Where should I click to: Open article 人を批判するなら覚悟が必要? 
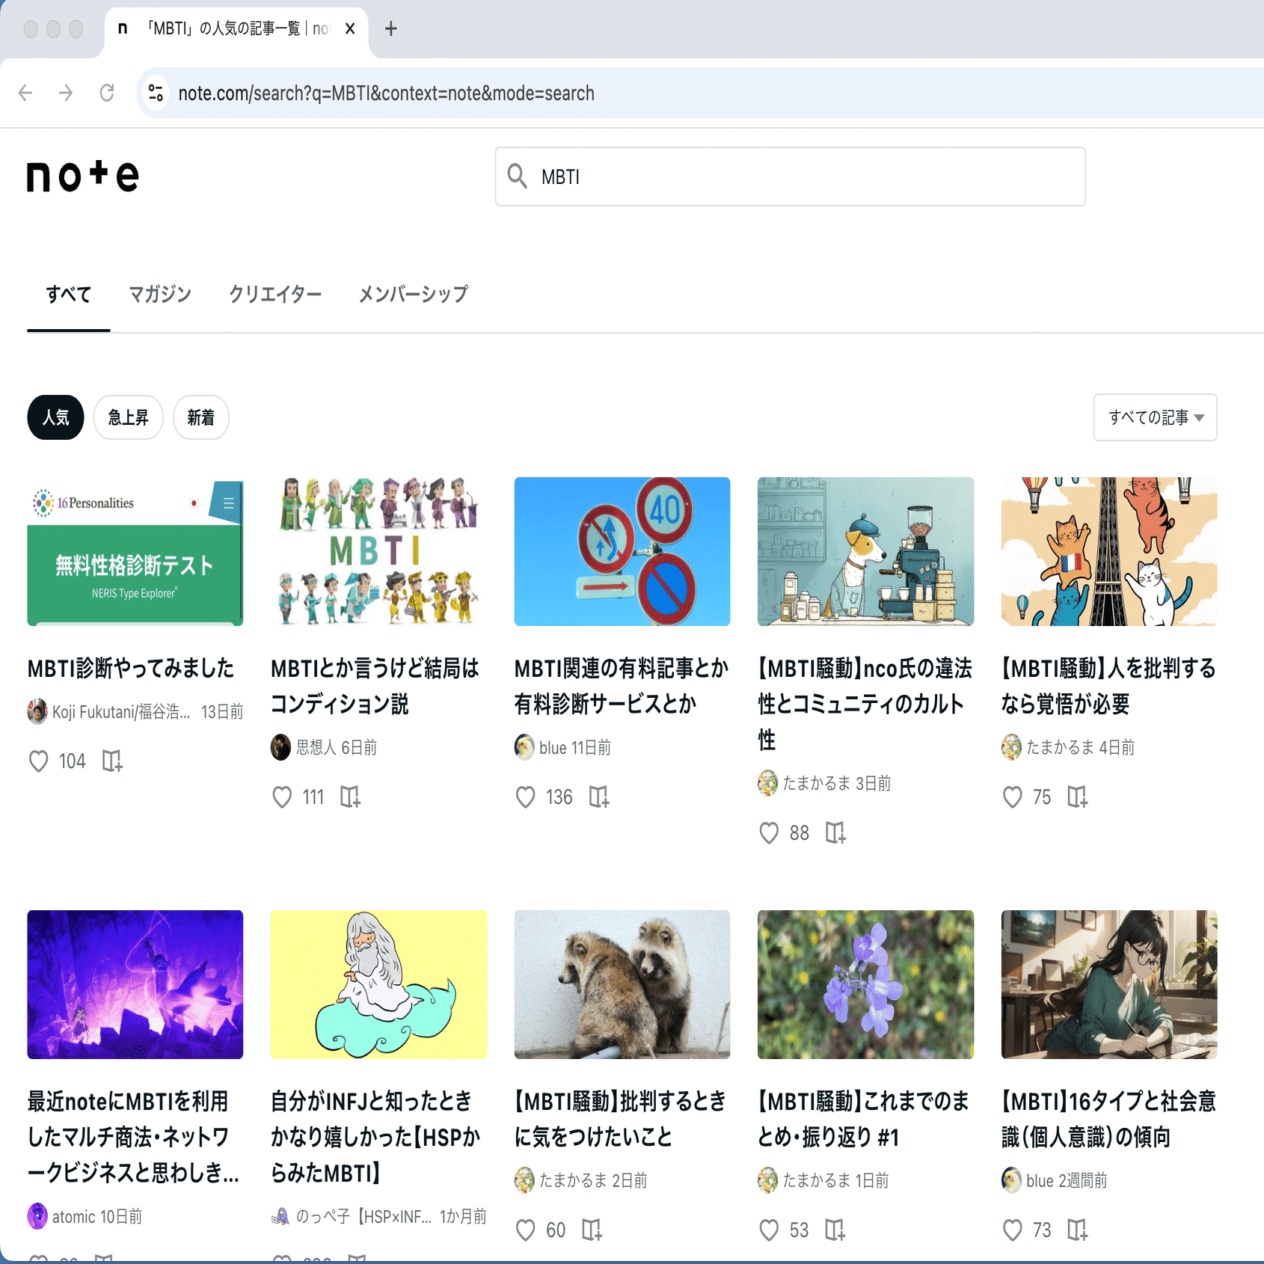1108,686
